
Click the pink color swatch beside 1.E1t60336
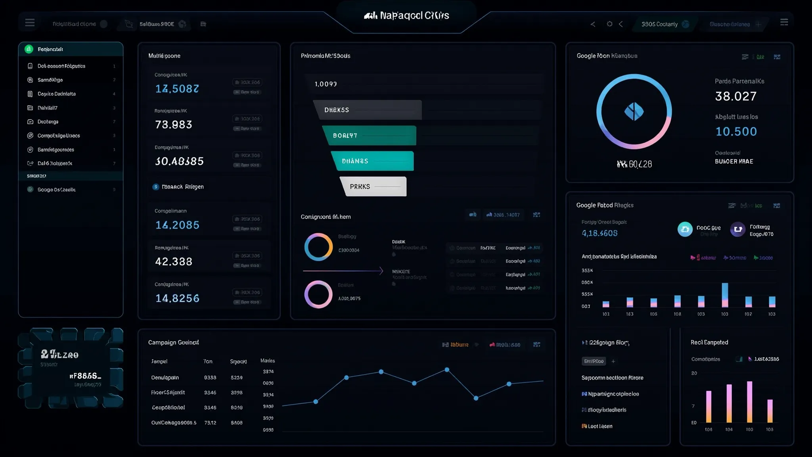(x=750, y=359)
